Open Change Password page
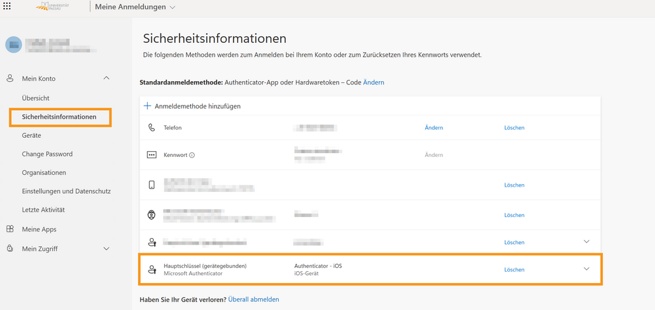This screenshot has width=655, height=310. coord(47,154)
